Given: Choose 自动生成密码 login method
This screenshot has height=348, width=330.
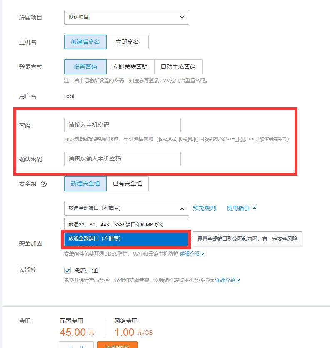Looking at the screenshot, I should click(x=178, y=66).
